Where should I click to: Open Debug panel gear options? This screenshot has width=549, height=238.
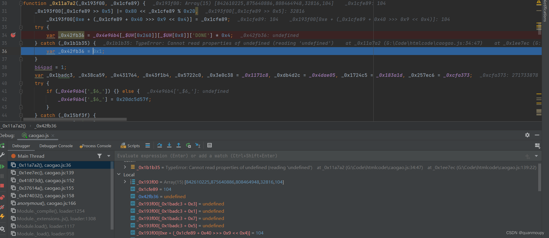[527, 135]
